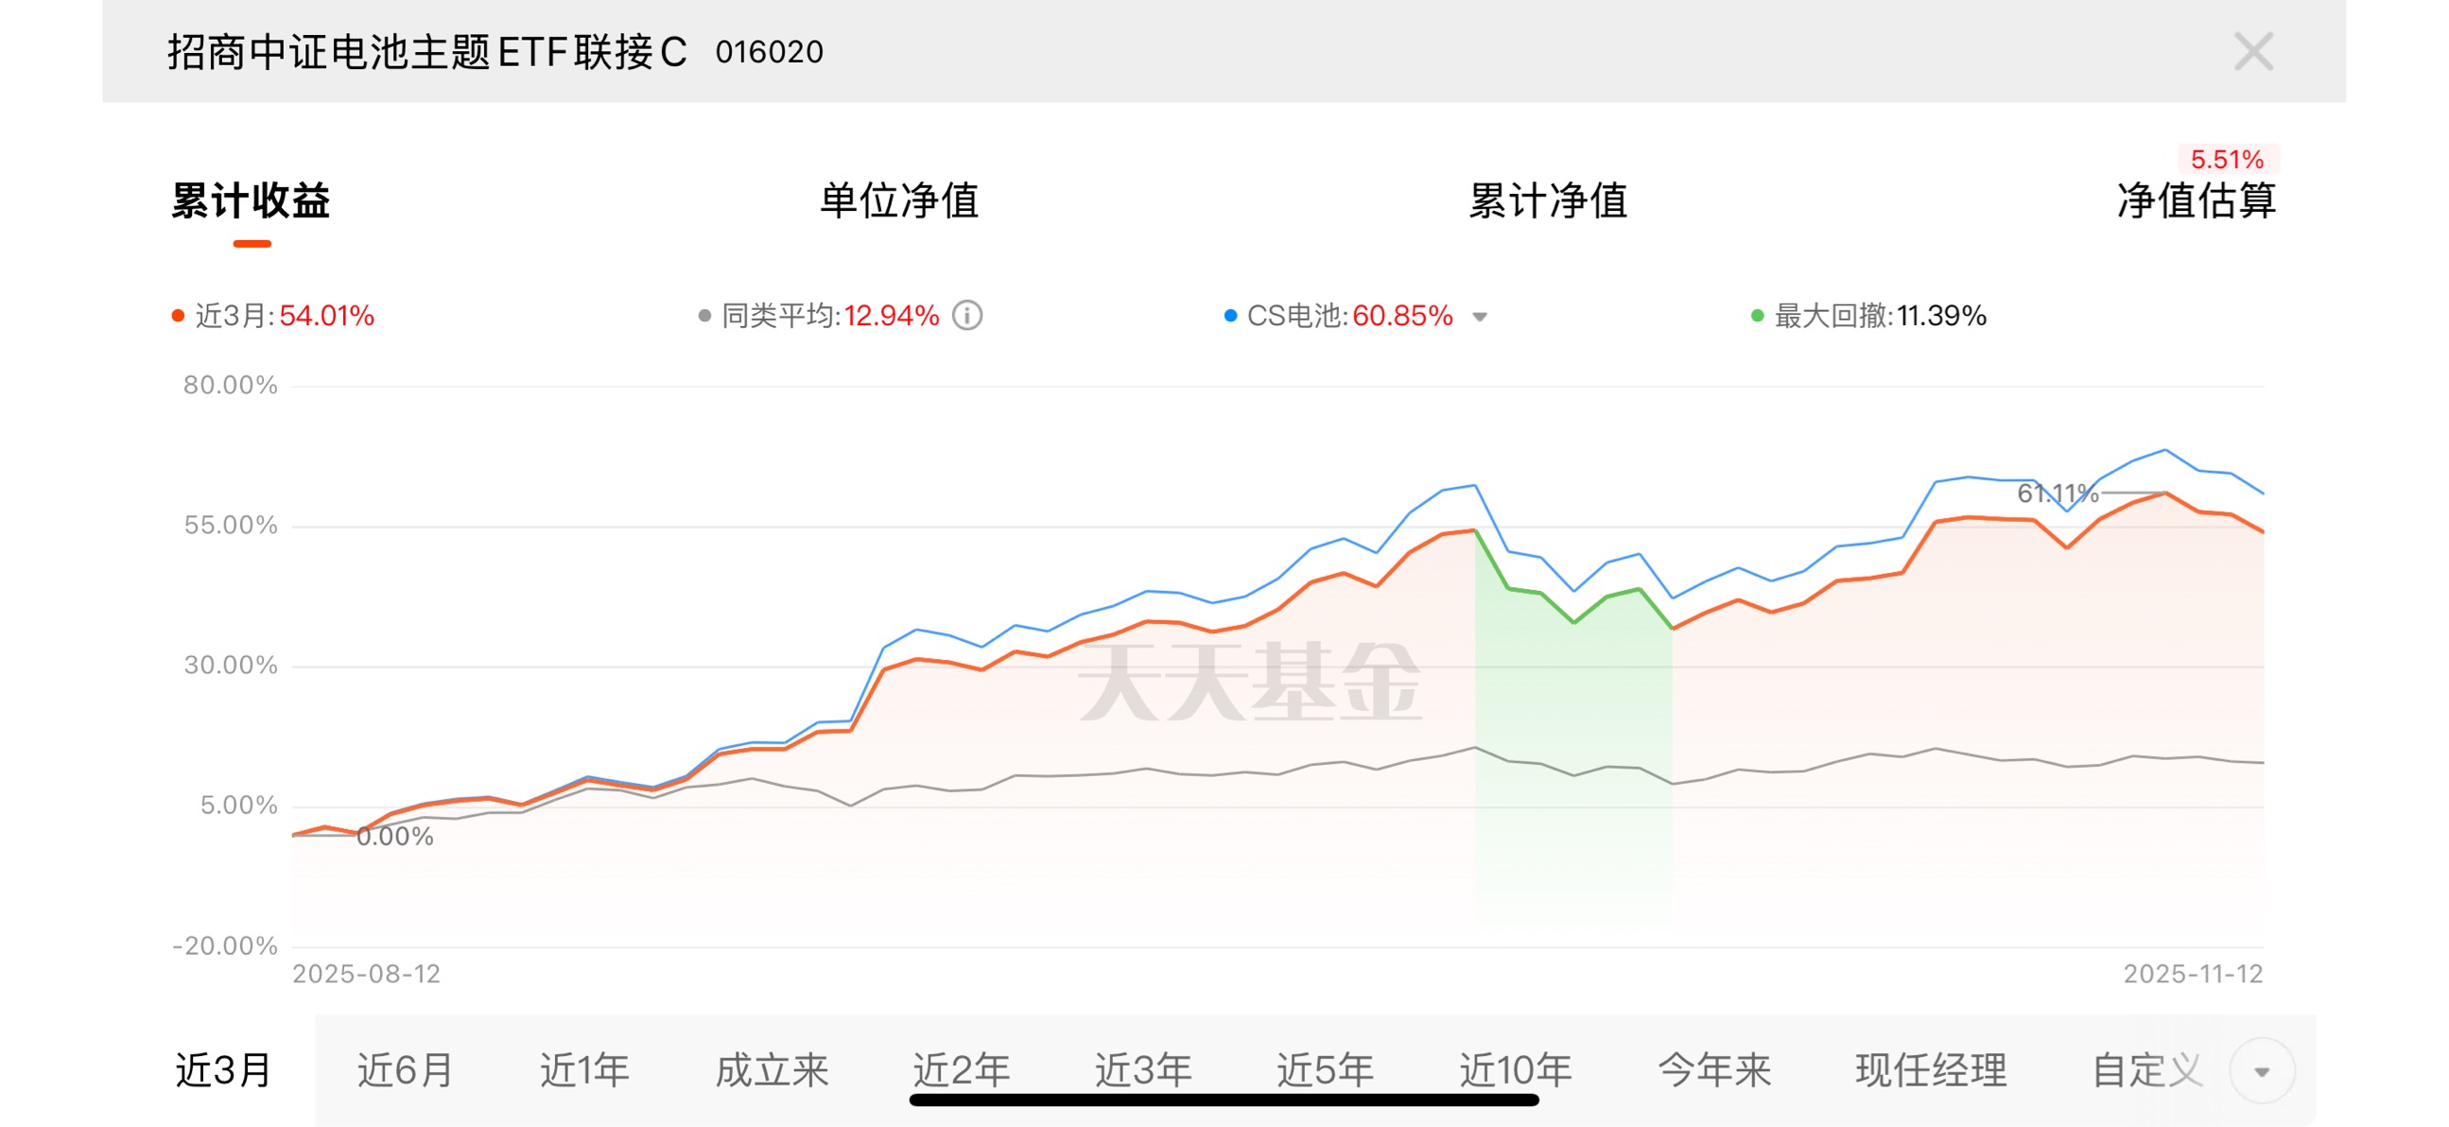Screen dimensions: 2449x1127
Task: Open info icon beside 同类平均
Action: pyautogui.click(x=967, y=315)
